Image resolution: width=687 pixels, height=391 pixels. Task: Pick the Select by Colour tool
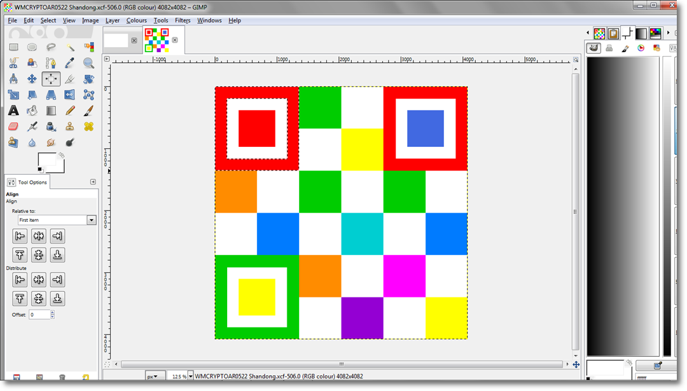[88, 47]
